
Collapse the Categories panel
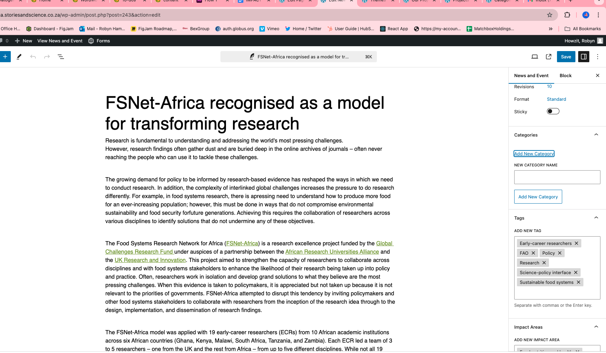pyautogui.click(x=596, y=135)
